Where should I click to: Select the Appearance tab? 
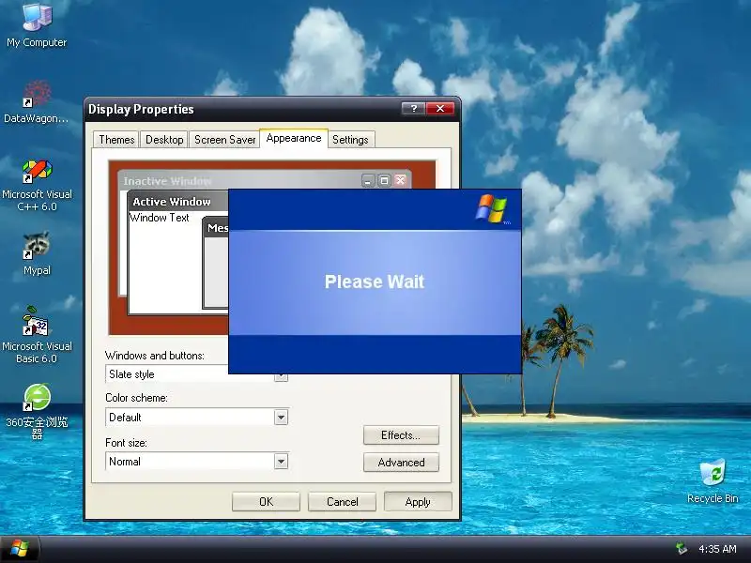point(294,138)
